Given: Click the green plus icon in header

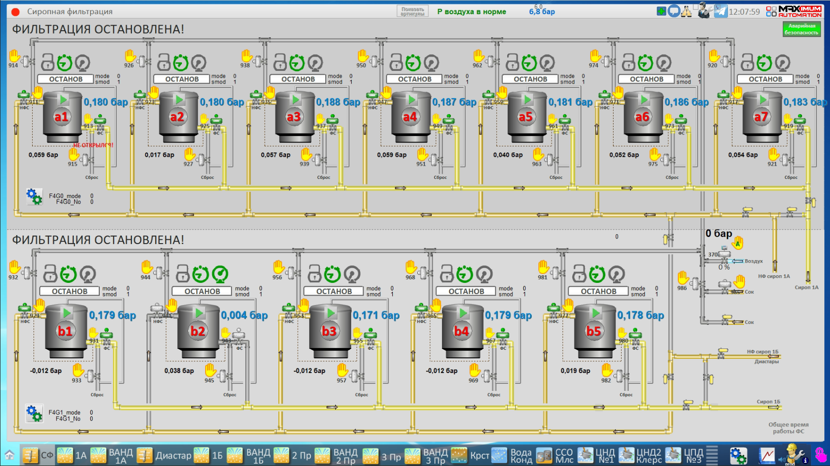Looking at the screenshot, I should [661, 11].
